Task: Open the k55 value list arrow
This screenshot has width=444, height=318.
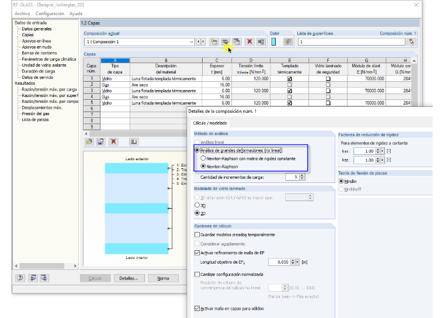Action: coord(383,160)
